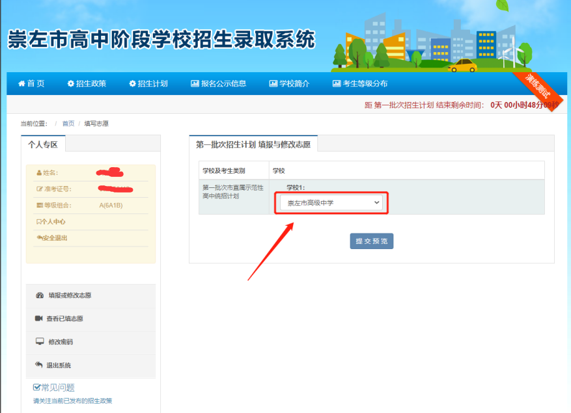Click the gear icon for 招生计划
Image resolution: width=571 pixels, height=413 pixels.
(x=133, y=83)
